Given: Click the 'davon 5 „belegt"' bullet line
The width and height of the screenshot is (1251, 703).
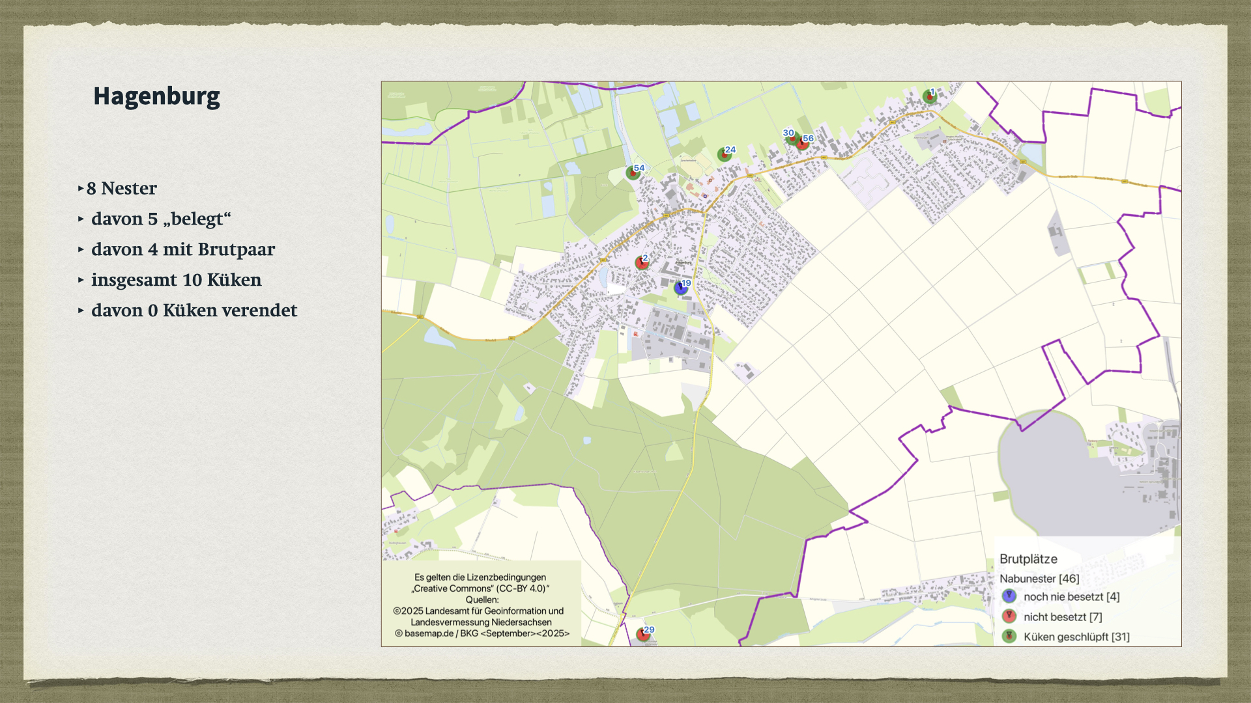Looking at the screenshot, I should pos(161,219).
